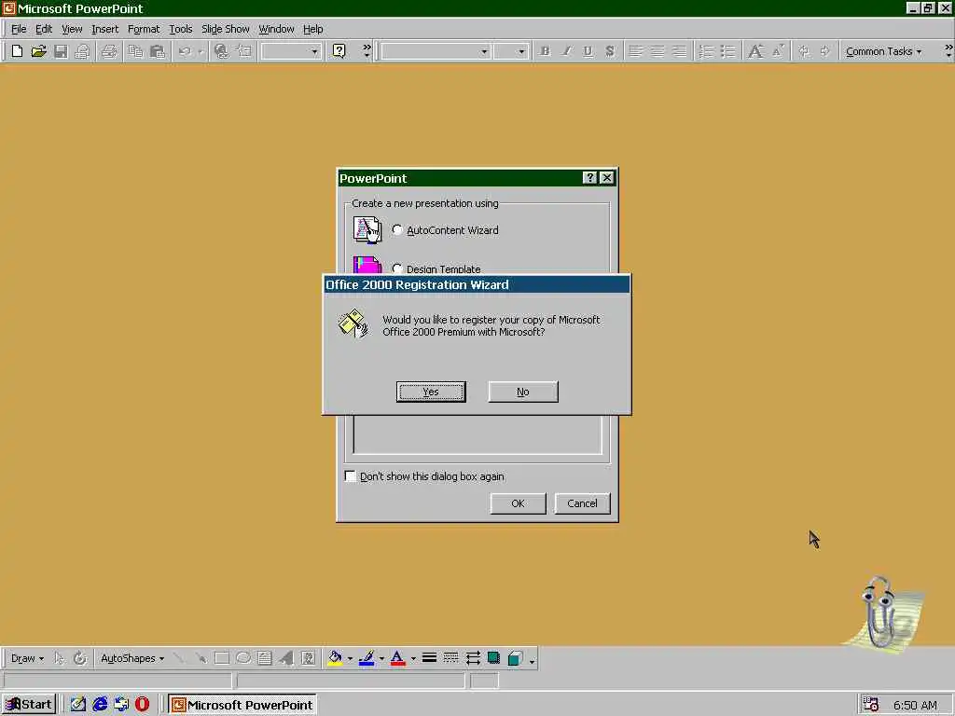
Task: Click No in Registration Wizard
Action: click(x=522, y=392)
